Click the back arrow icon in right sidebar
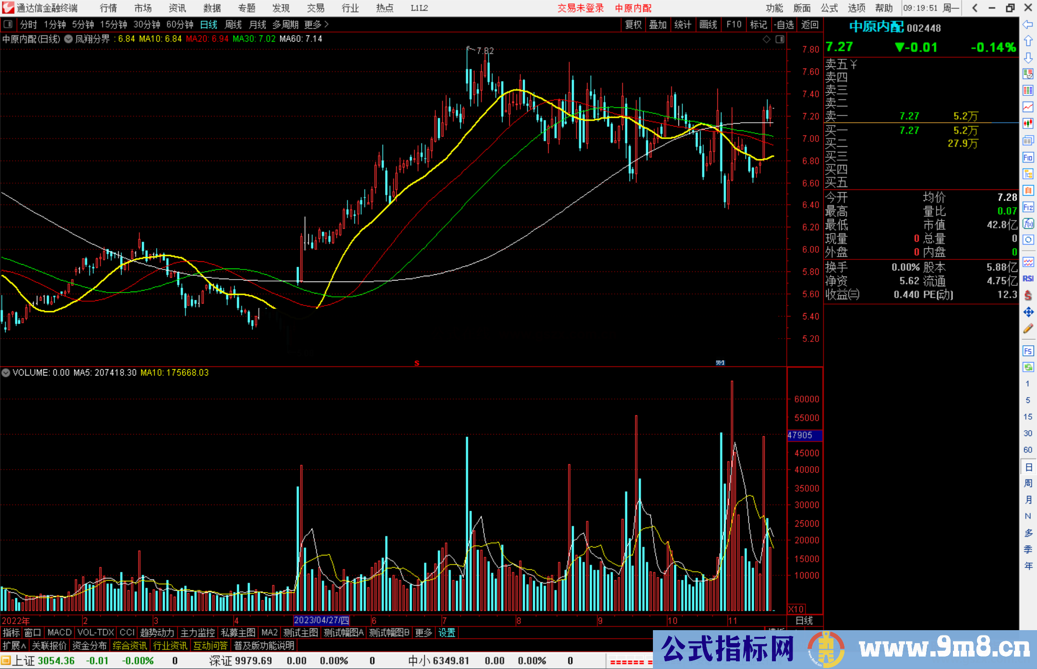Image resolution: width=1037 pixels, height=669 pixels. click(1028, 24)
